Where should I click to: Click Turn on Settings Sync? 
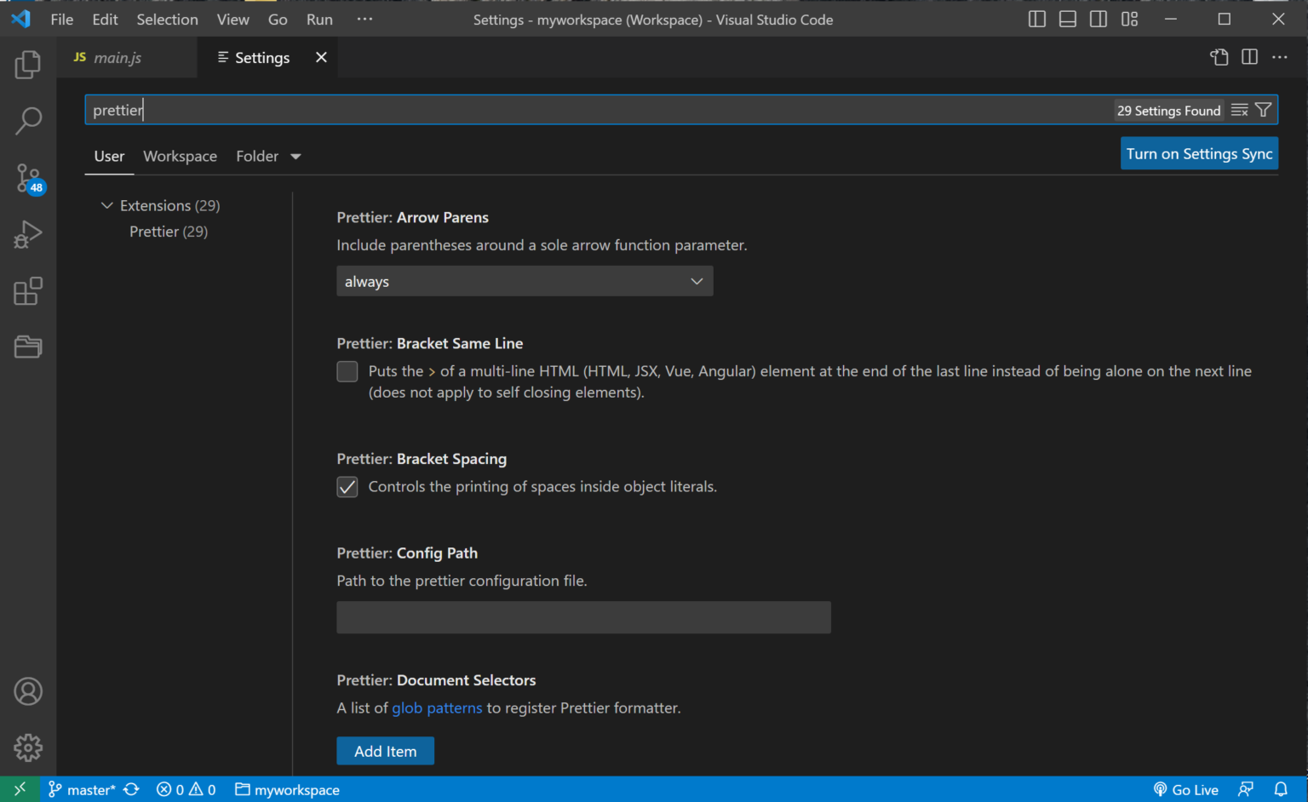(1199, 153)
